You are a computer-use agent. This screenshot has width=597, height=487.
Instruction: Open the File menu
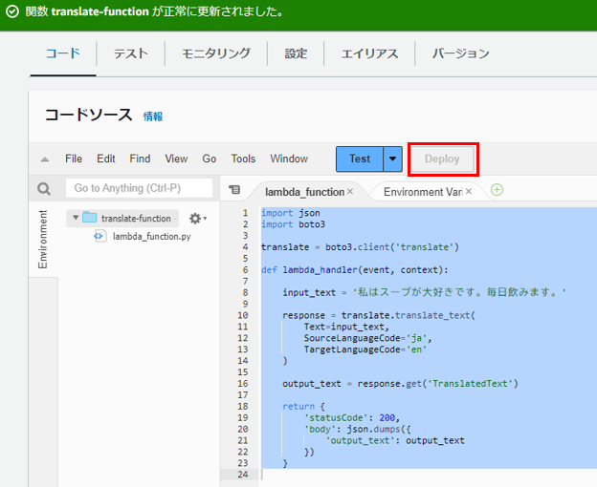pos(74,159)
